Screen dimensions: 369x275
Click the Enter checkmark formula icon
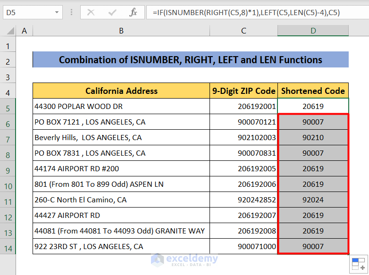point(112,13)
